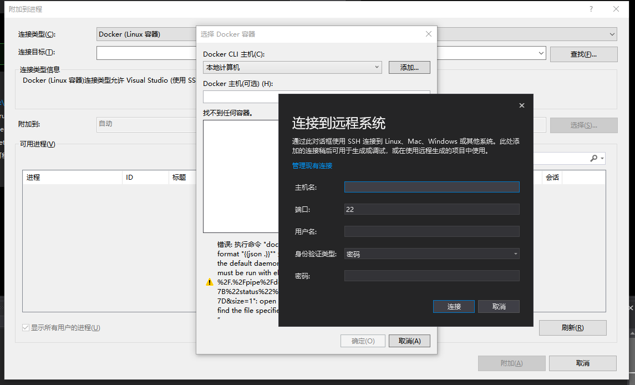Click the 查找(F)... button
This screenshot has width=635, height=385.
pos(583,54)
